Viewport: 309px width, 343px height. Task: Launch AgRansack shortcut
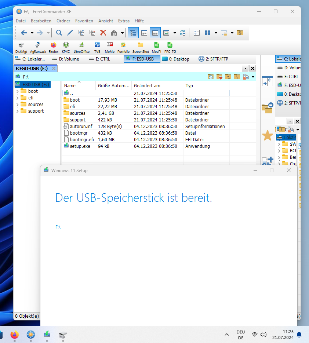[38, 48]
